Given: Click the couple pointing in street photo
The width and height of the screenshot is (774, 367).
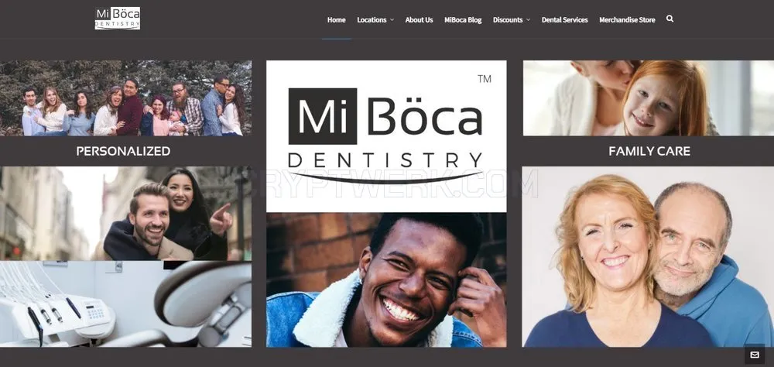Looking at the screenshot, I should 126,214.
